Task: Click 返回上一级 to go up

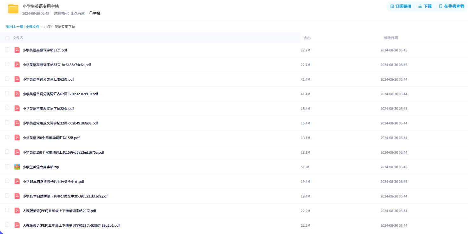Action: [x=15, y=27]
